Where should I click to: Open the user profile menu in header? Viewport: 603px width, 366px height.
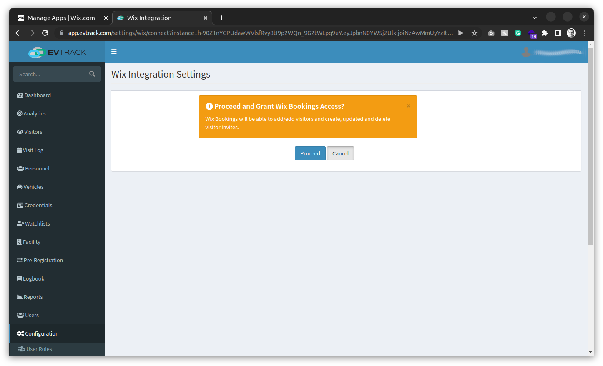pyautogui.click(x=551, y=52)
